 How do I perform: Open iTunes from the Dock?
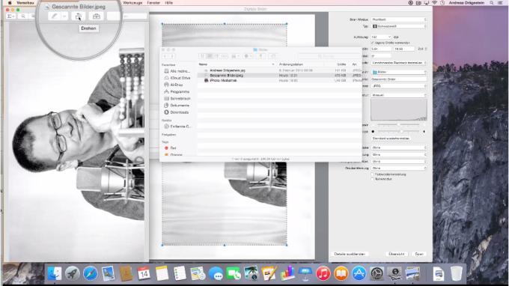click(323, 273)
